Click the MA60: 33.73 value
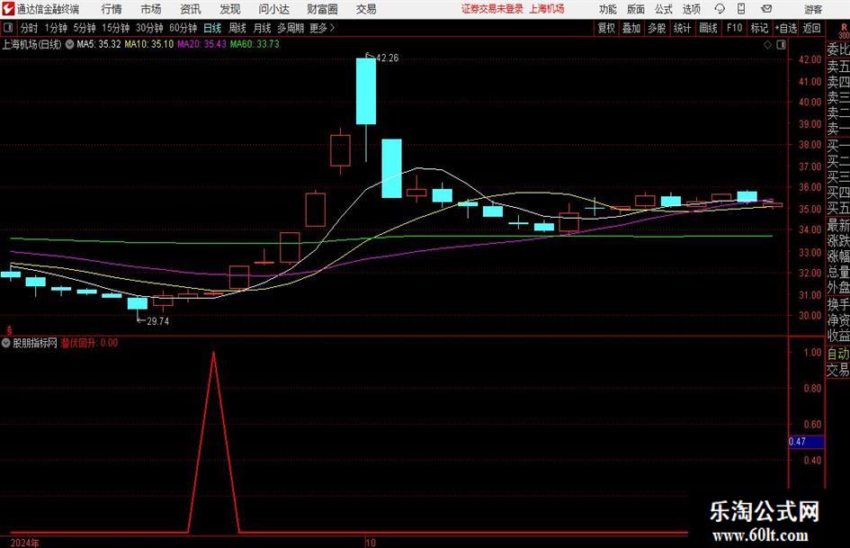 pos(255,44)
